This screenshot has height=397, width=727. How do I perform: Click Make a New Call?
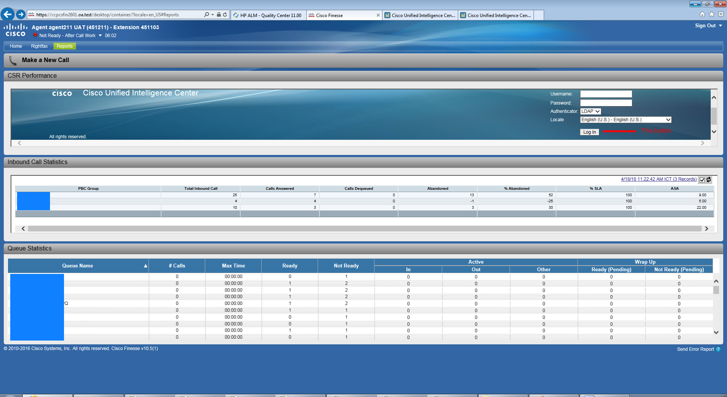pyautogui.click(x=45, y=60)
